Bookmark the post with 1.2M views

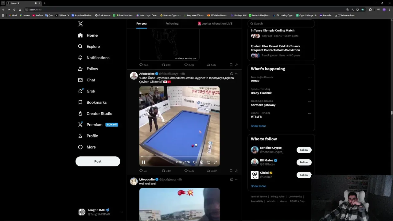coord(231,65)
